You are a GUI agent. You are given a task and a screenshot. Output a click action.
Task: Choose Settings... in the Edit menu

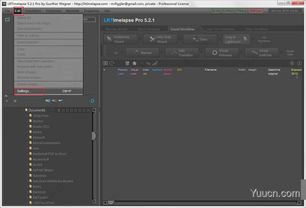click(x=48, y=91)
